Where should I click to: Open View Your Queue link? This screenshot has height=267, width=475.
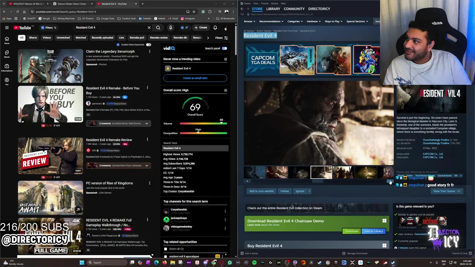[447, 191]
